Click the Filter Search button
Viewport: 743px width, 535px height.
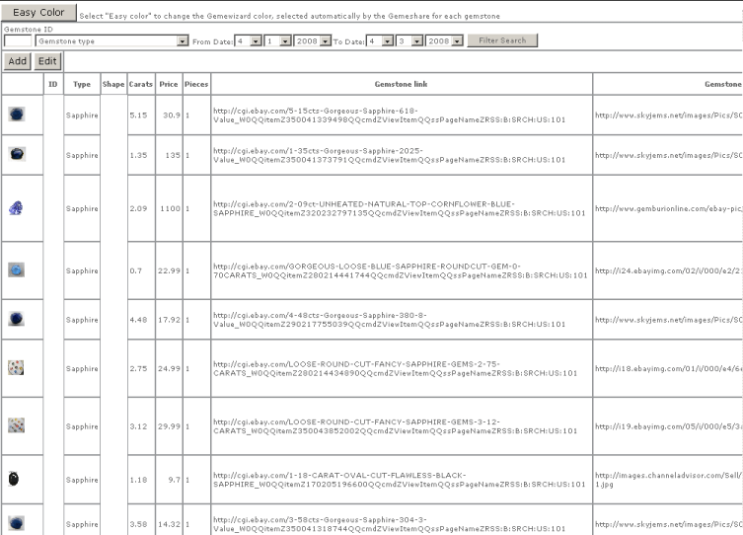click(502, 40)
